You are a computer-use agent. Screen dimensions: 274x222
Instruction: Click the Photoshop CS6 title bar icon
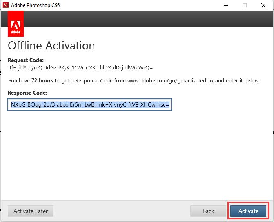[x=6, y=5]
